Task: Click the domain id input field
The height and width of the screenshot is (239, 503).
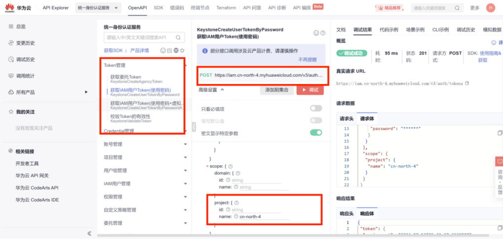Action: pyautogui.click(x=256, y=180)
